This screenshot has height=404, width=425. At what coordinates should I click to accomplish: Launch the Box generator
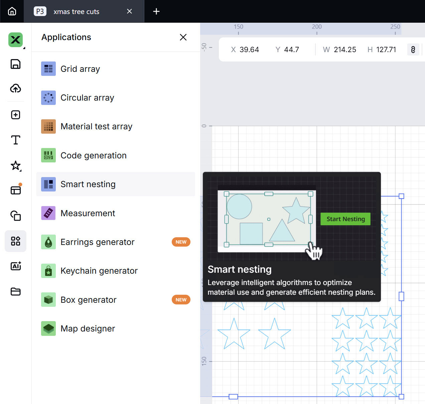point(89,300)
